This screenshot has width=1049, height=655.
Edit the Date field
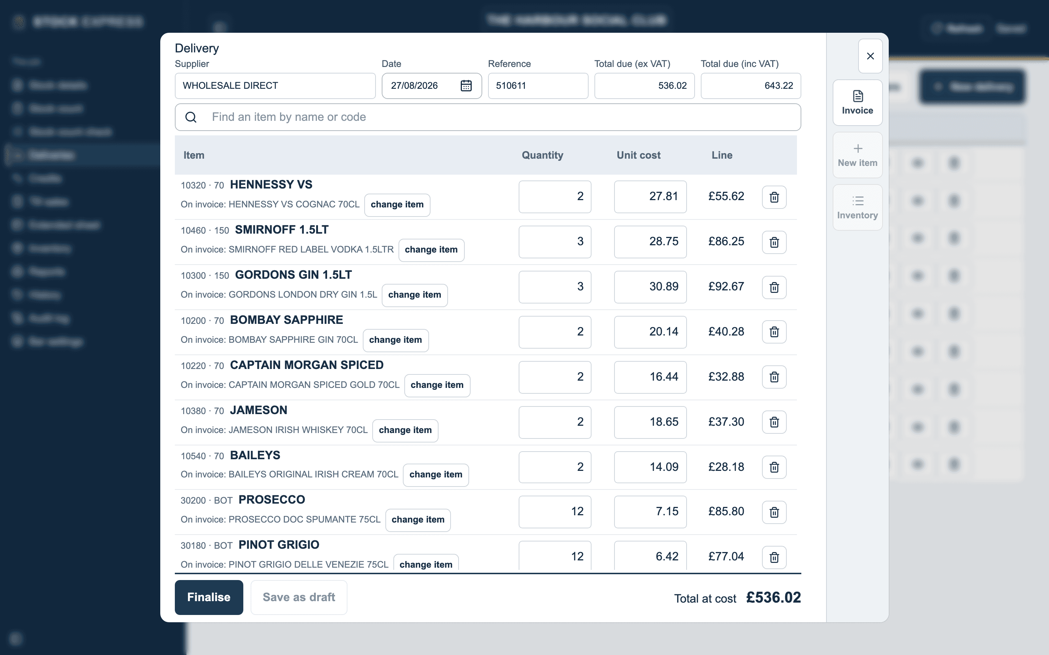point(432,86)
